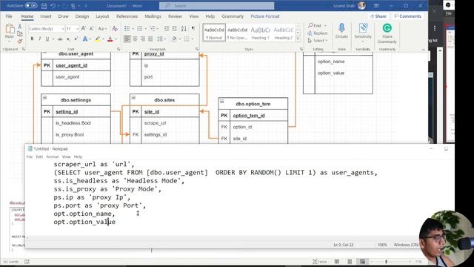Switch to the Grammarly tab
Screen dimensions: 474x267
(233, 16)
